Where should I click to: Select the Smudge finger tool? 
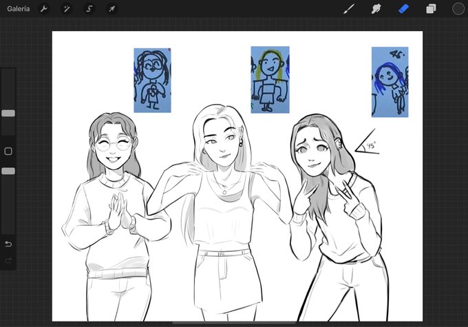point(376,9)
